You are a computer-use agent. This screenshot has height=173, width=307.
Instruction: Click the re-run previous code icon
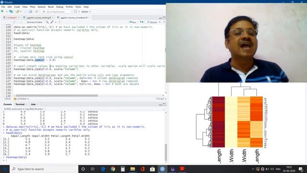click(142, 22)
